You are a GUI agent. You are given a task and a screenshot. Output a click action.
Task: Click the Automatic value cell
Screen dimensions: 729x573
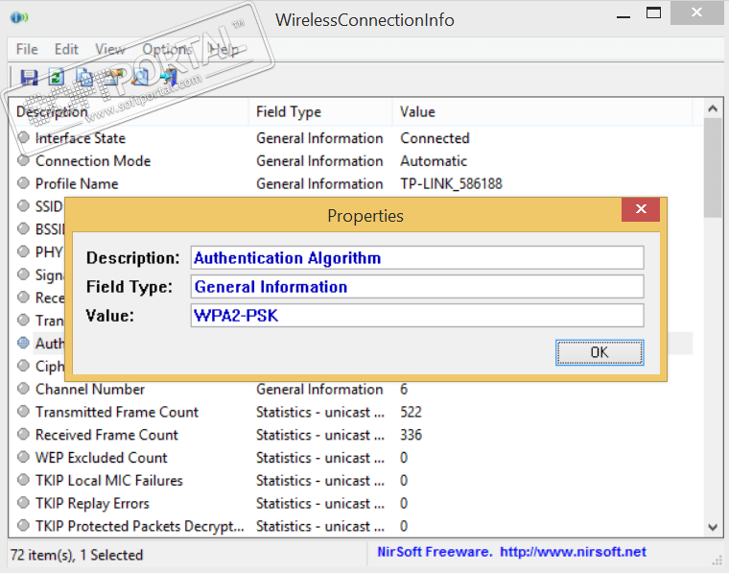(x=434, y=160)
